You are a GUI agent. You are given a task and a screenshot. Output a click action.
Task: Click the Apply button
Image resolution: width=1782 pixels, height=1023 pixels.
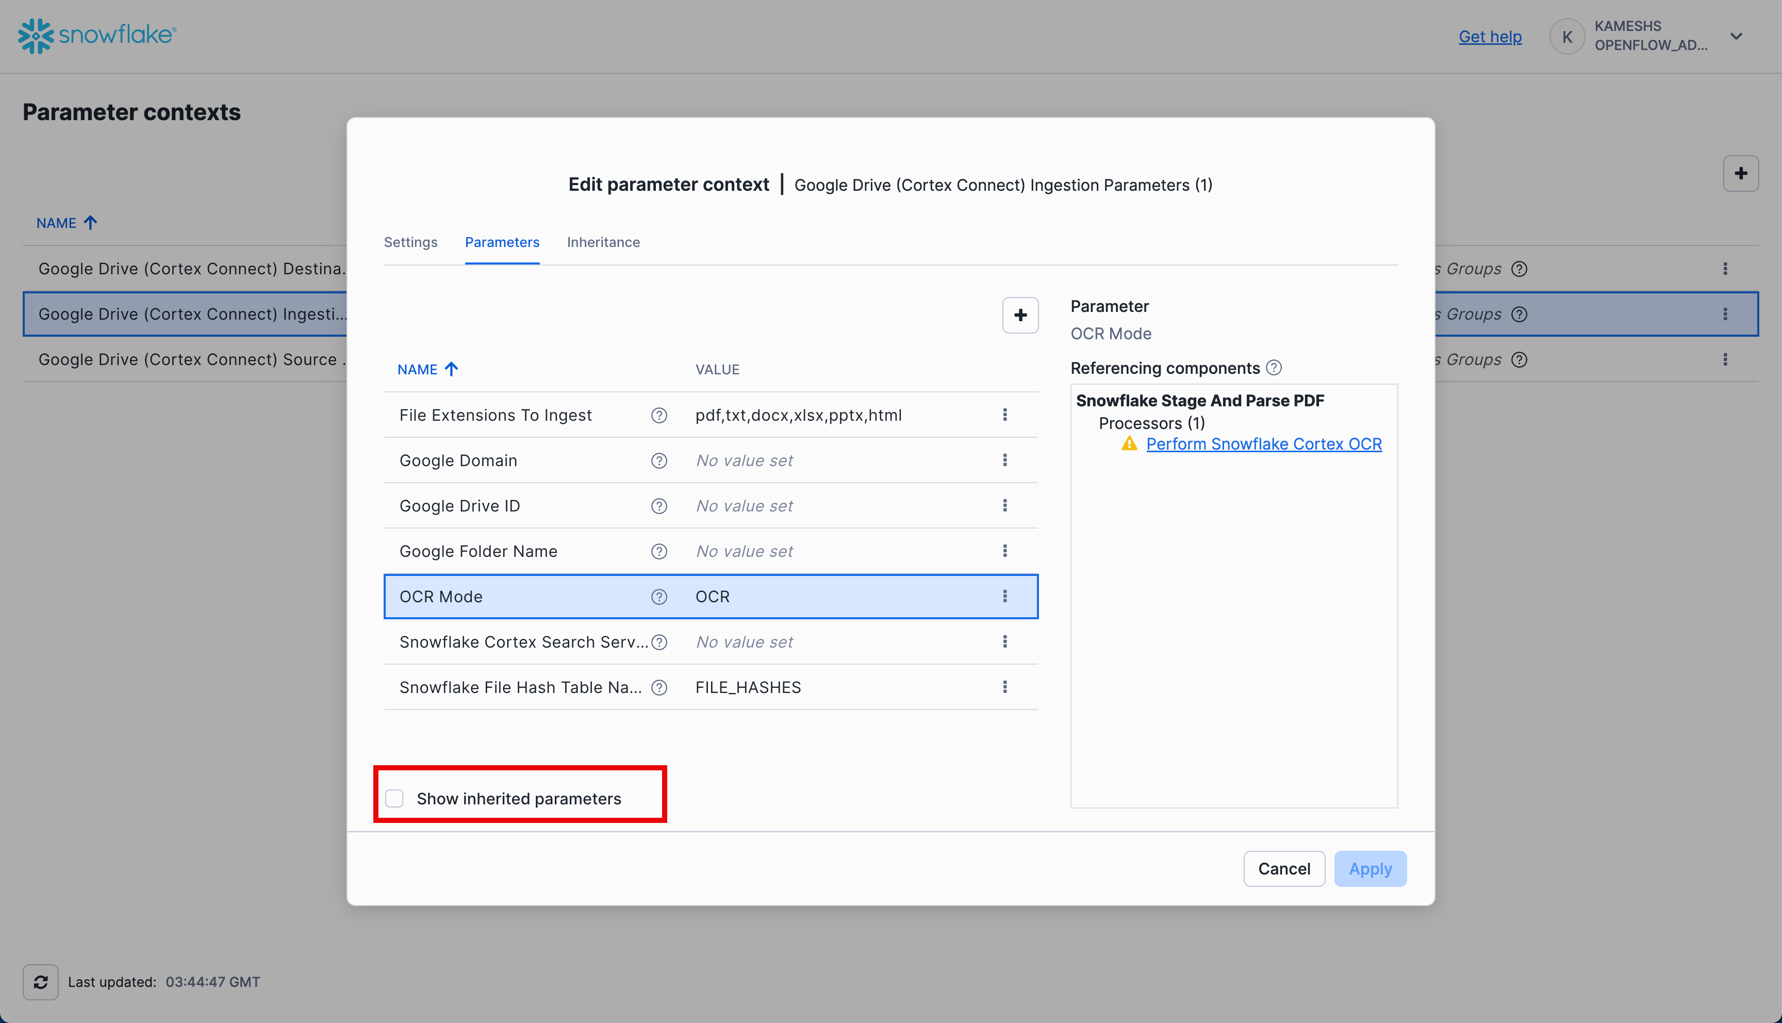1369,868
